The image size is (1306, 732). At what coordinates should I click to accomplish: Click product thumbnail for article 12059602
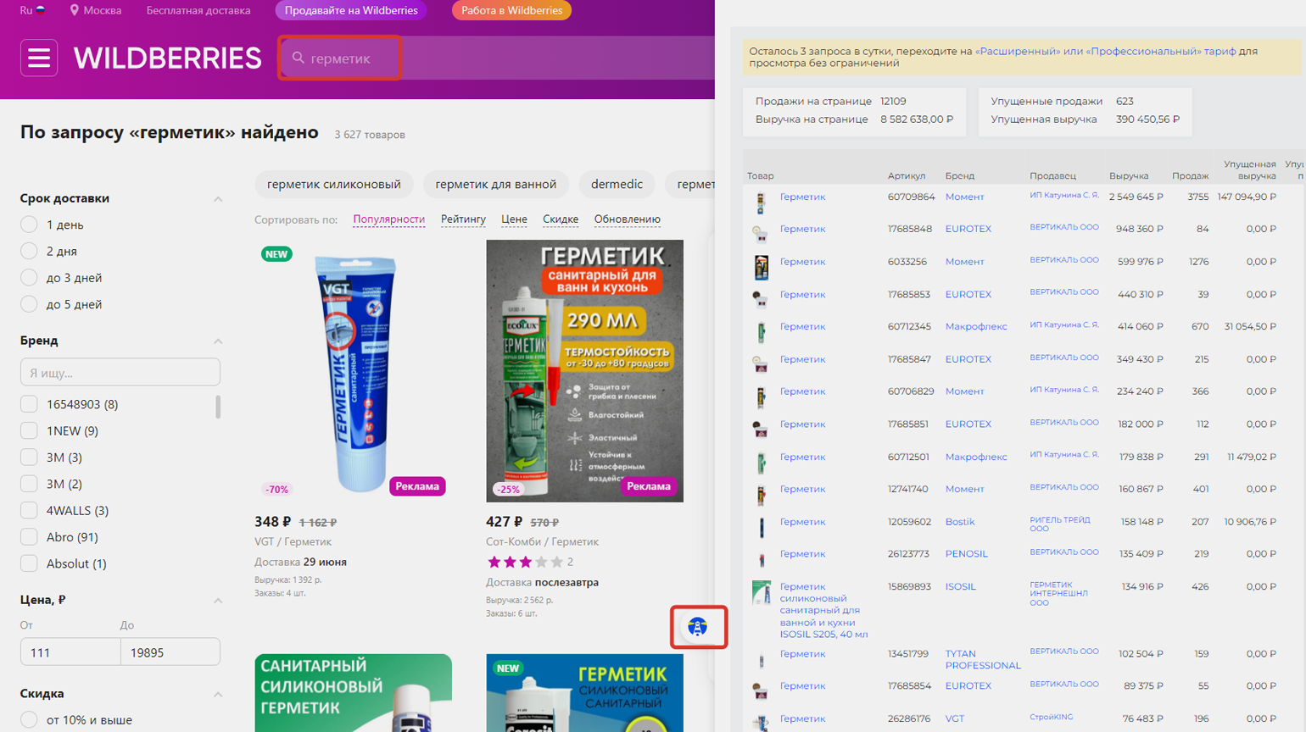tap(762, 527)
